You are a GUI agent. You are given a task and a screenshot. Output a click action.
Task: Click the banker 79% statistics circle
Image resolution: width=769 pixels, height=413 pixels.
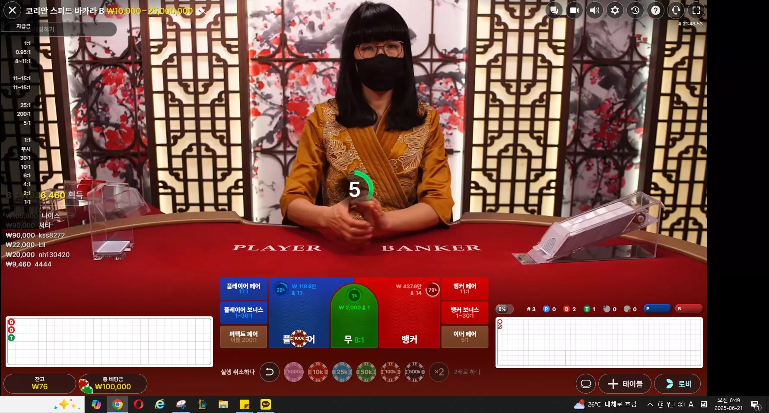tap(432, 290)
